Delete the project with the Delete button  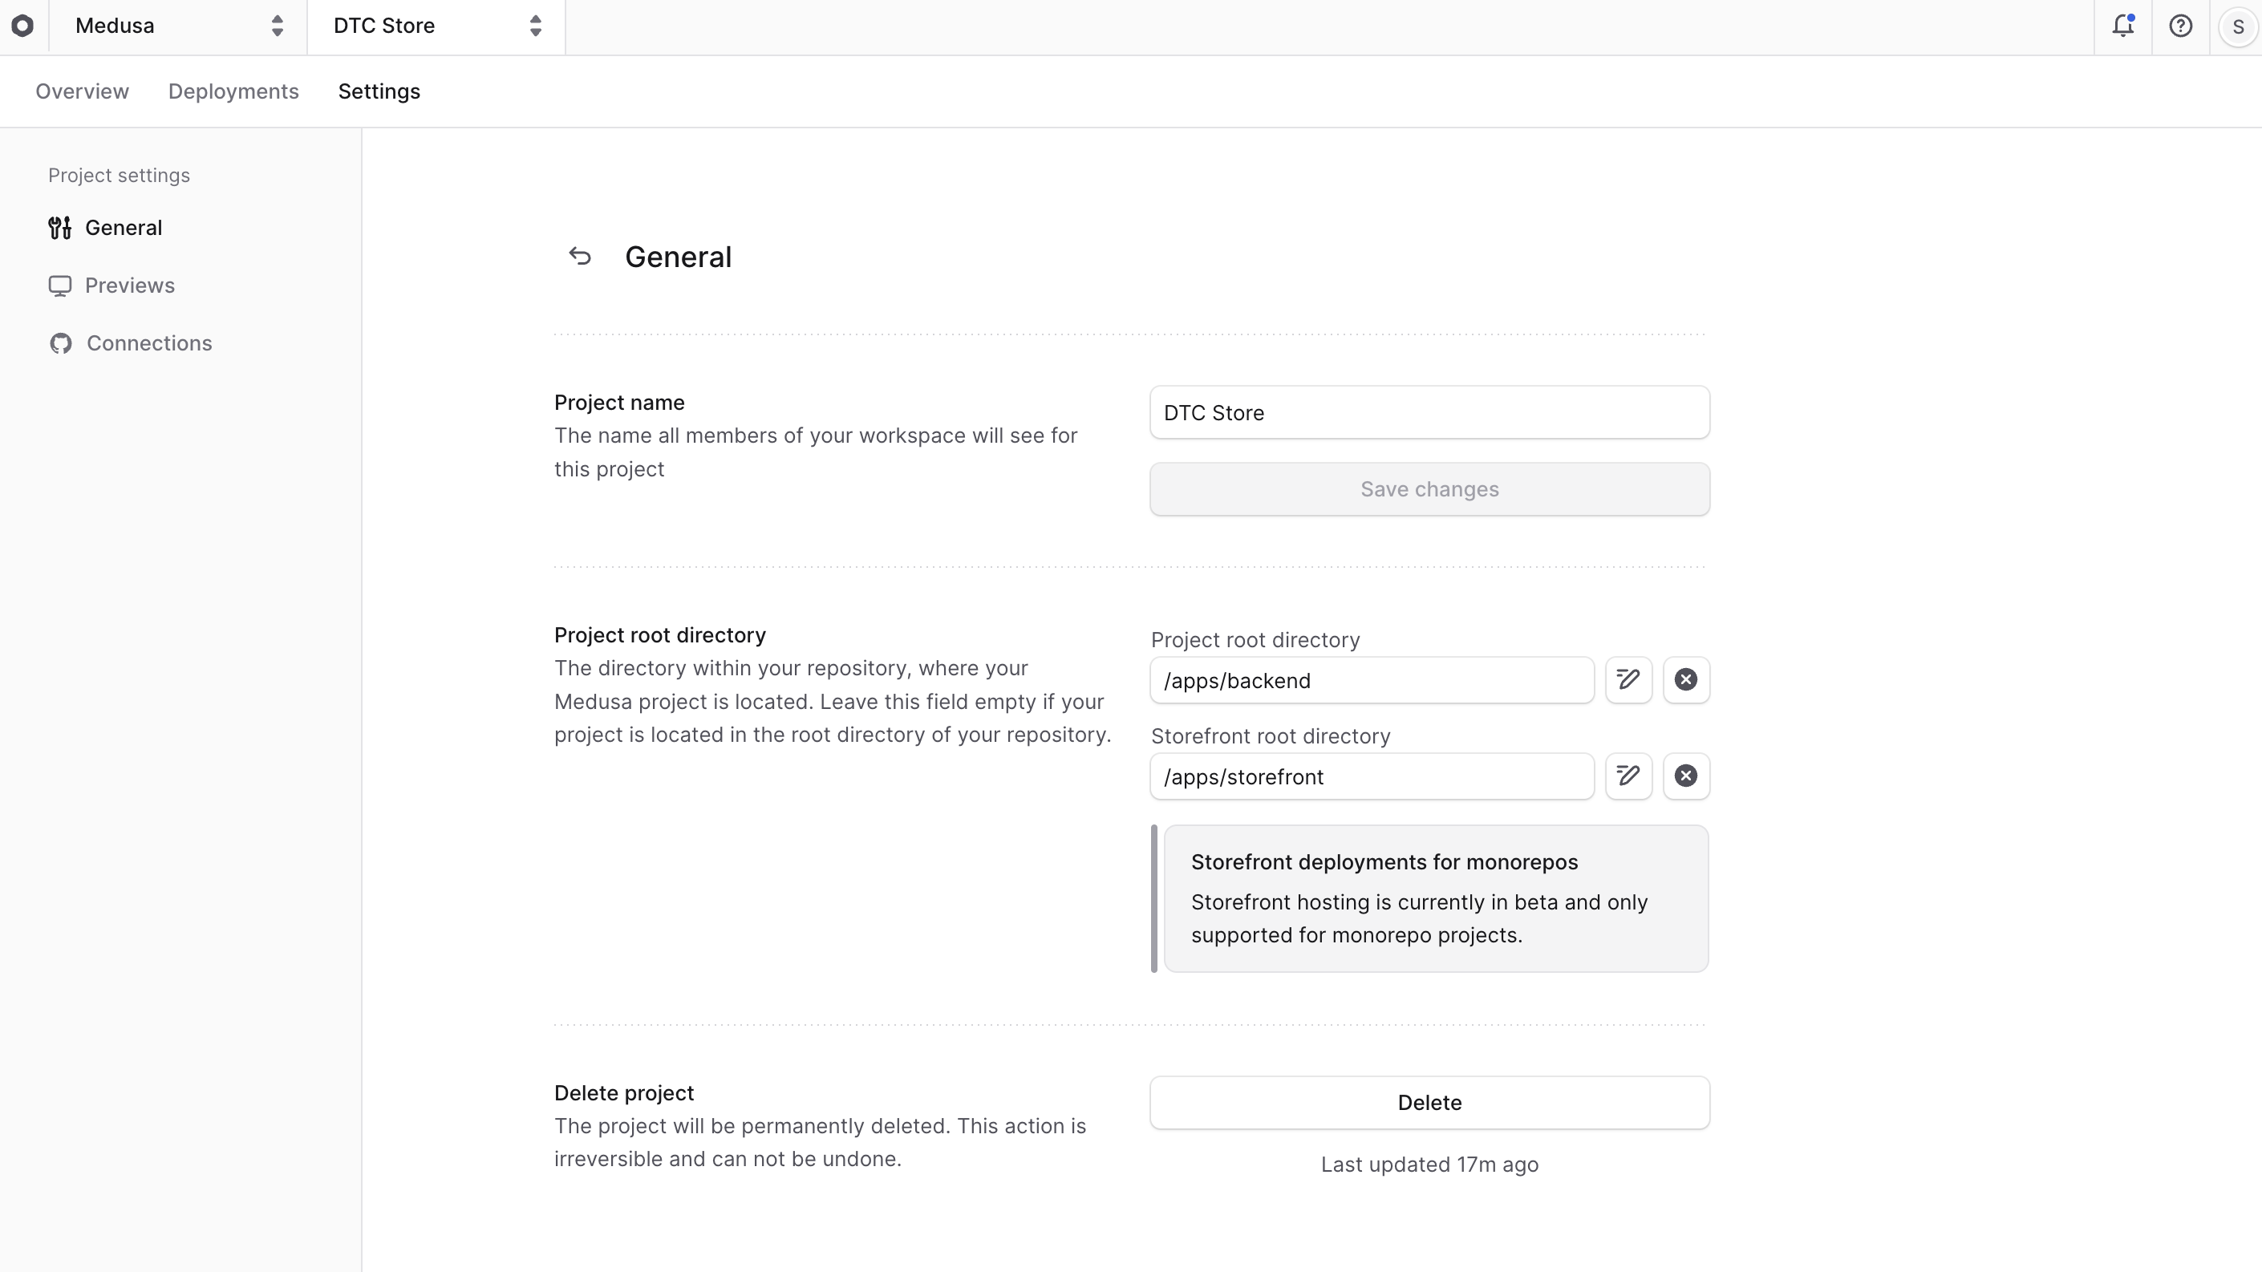[x=1428, y=1103]
